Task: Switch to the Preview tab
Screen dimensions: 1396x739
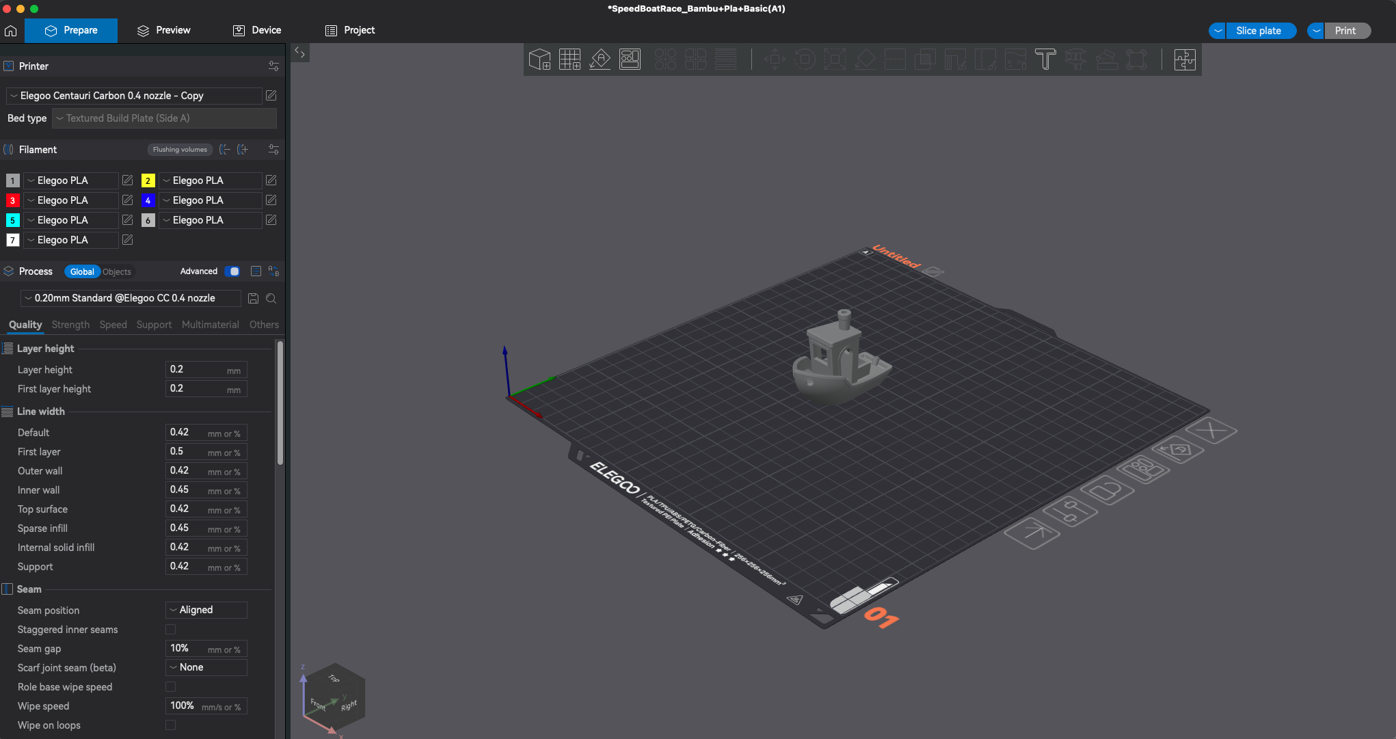Action: pyautogui.click(x=164, y=30)
